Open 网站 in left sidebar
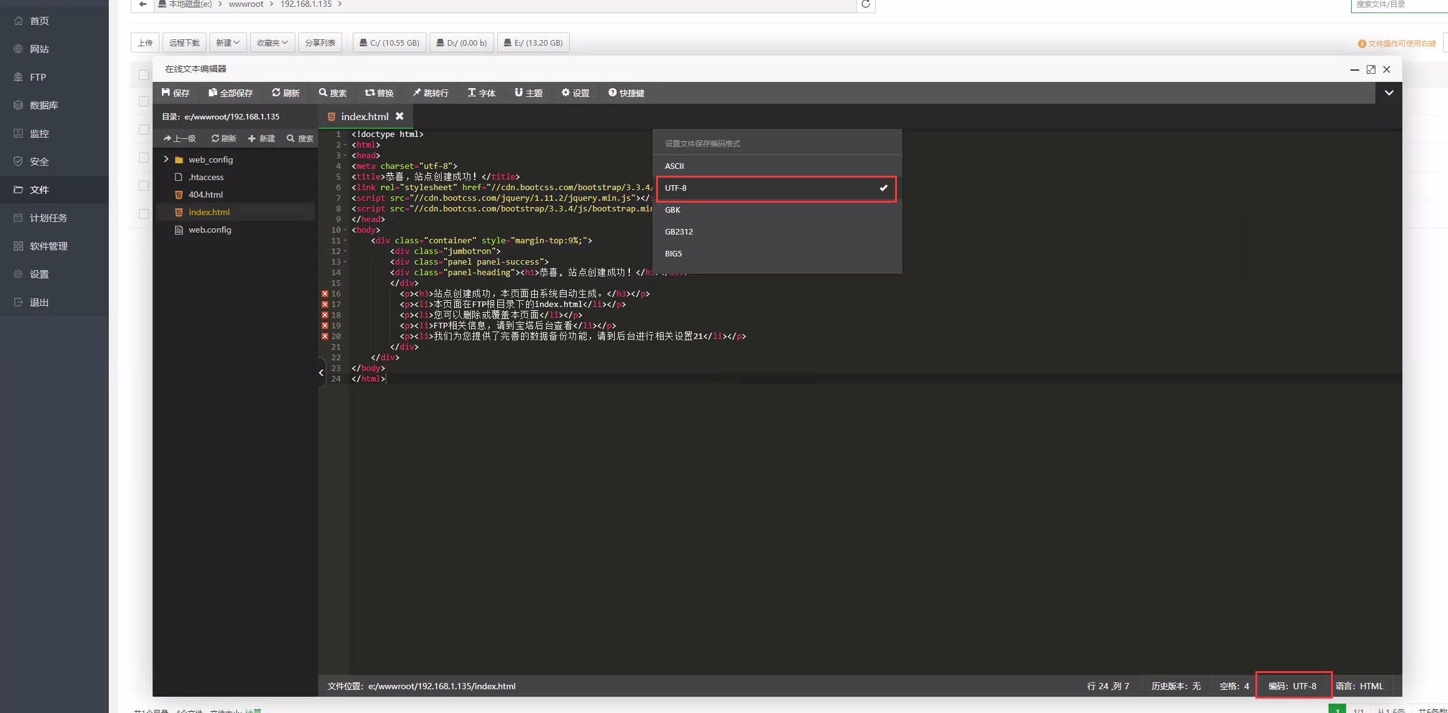 pyautogui.click(x=39, y=49)
